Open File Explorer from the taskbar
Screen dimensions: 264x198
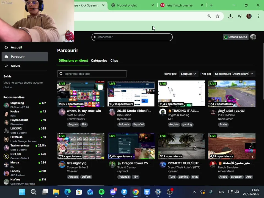[x=56, y=192]
